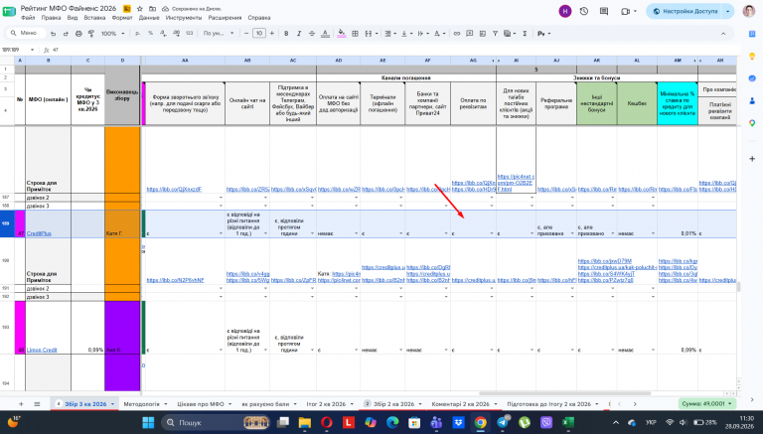Add a new sheet with plus

[x=21, y=404]
